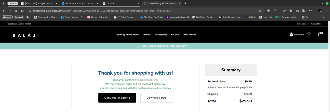Open the browser Extensions puzzle icon
Viewport: 330px width, 112px height.
point(275,11)
